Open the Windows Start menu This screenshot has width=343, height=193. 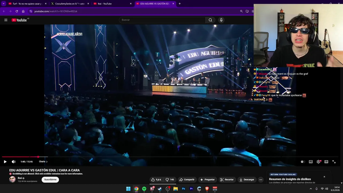[128, 189]
